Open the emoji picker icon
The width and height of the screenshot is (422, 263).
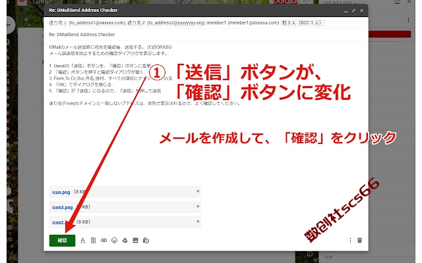coord(114,241)
